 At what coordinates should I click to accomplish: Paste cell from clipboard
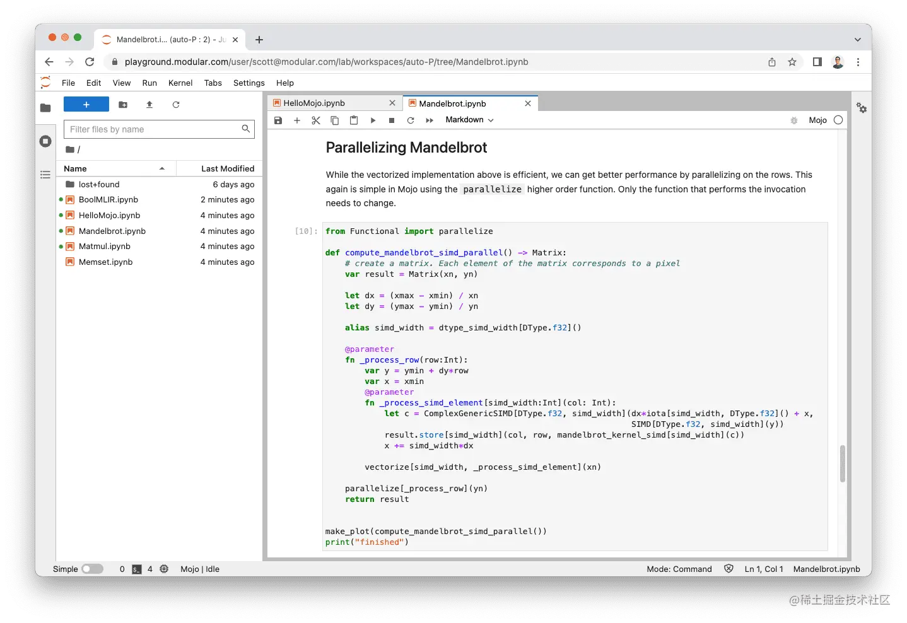[x=354, y=120]
